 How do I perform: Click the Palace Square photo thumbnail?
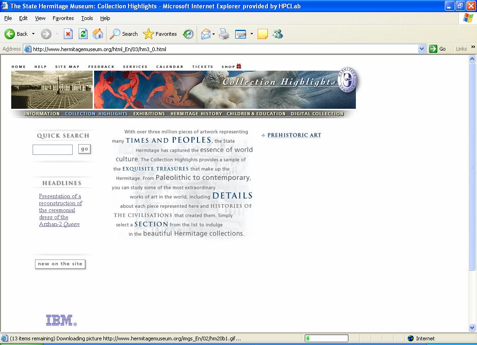[x=52, y=90]
